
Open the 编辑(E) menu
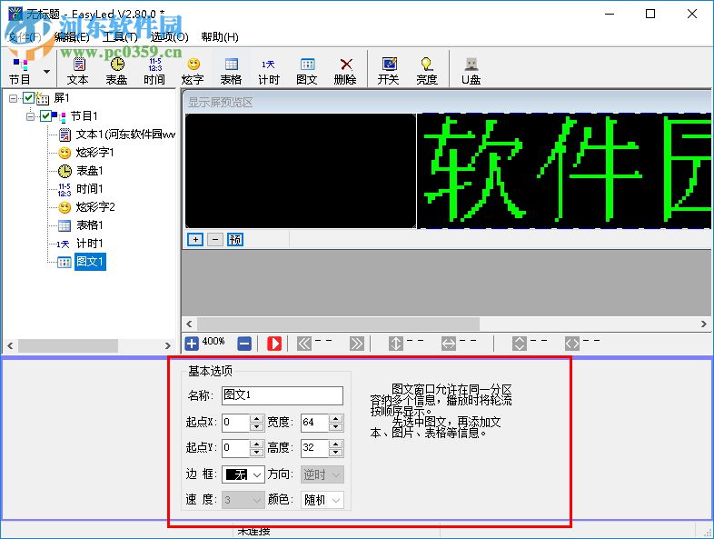point(72,37)
